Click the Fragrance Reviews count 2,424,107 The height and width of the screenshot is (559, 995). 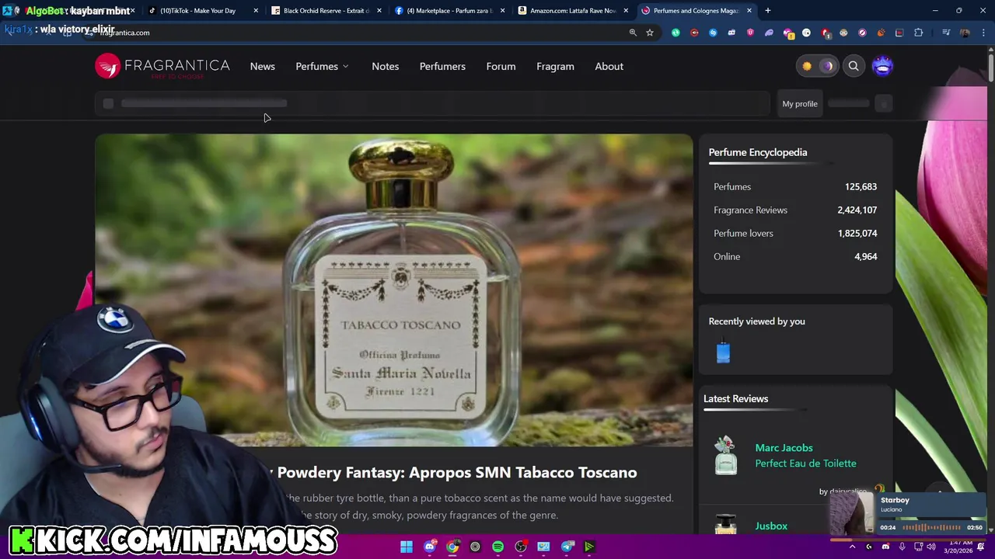pyautogui.click(x=857, y=210)
